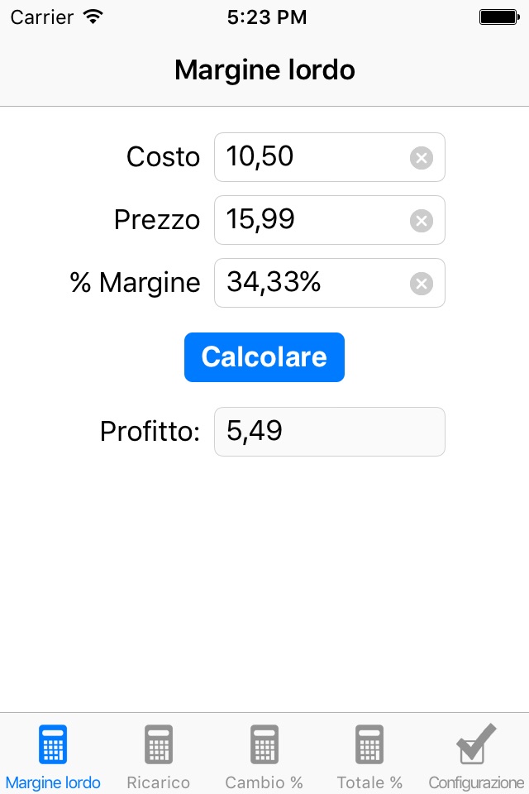Switch to the Ricarico tab label
The width and height of the screenshot is (529, 794).
coord(159,782)
